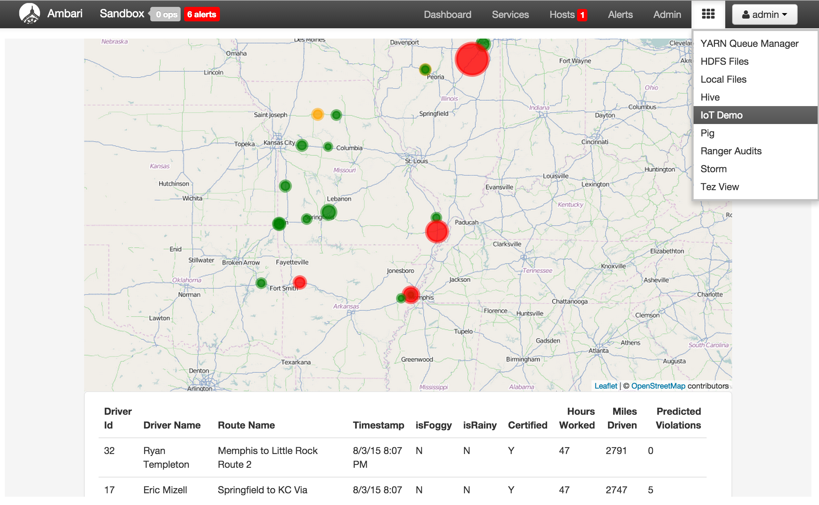Click the red marker at Memphis
Screen dimensions: 819x505
pyautogui.click(x=411, y=295)
